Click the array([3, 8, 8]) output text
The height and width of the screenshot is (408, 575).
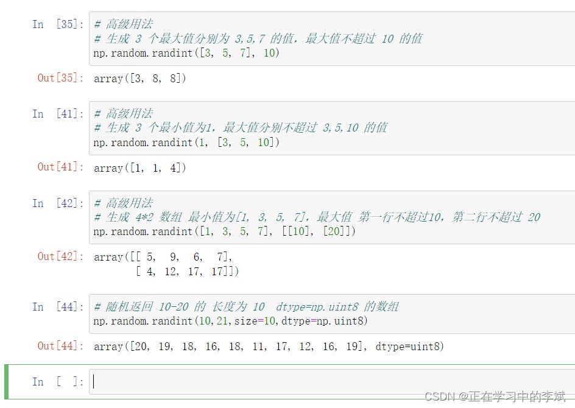coord(140,79)
